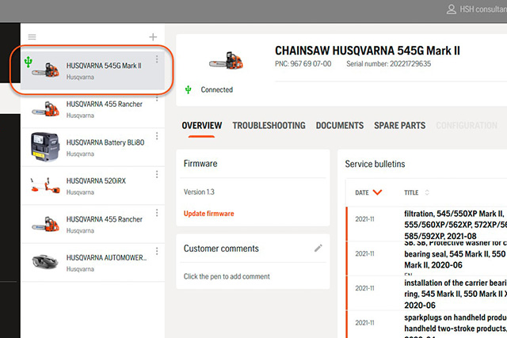
Task: Open options menu for HUSQVARNA 520iRX
Action: 157,174
